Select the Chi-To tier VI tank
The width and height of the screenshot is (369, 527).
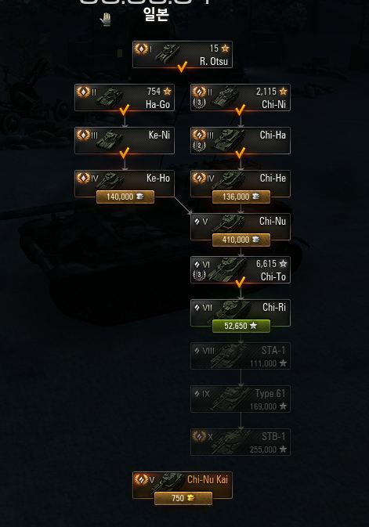241,269
